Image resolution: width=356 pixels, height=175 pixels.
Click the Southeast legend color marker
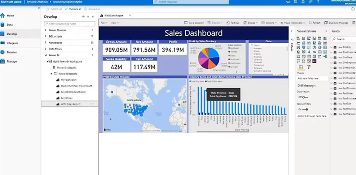tap(229, 48)
